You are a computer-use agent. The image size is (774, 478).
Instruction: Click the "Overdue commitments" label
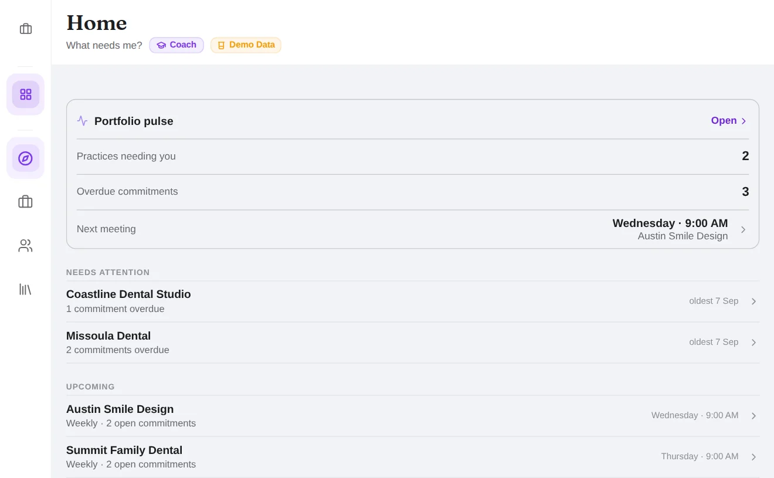coord(127,192)
